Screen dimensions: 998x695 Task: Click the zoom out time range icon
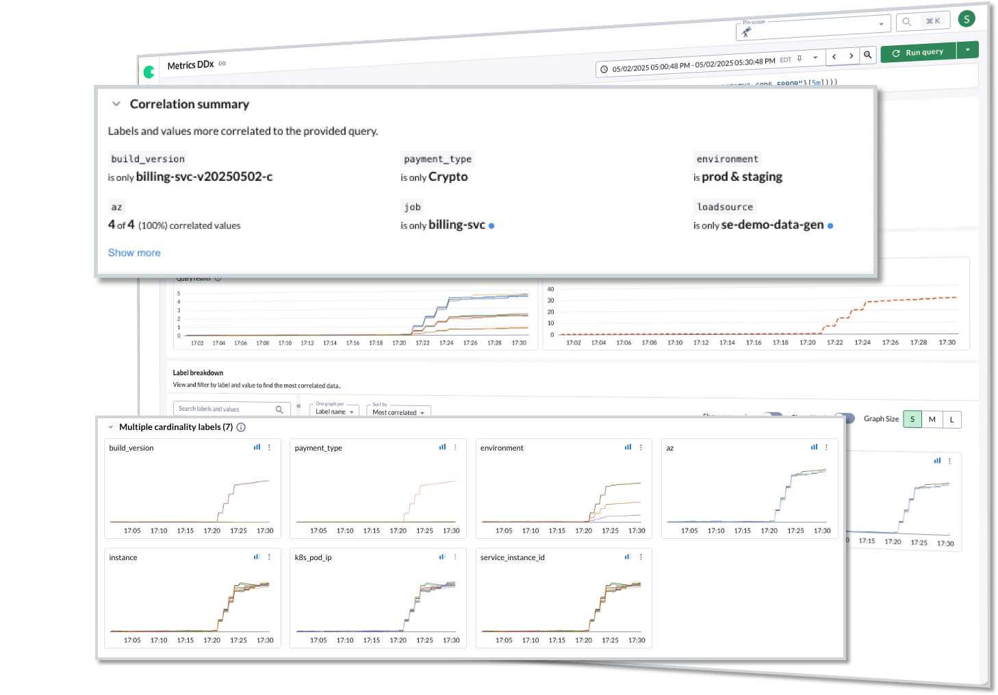(x=867, y=55)
